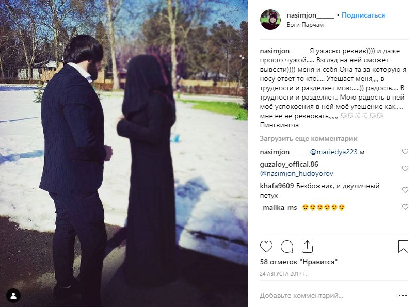
Task: Save the post with the bookmark icon
Action: (x=403, y=247)
